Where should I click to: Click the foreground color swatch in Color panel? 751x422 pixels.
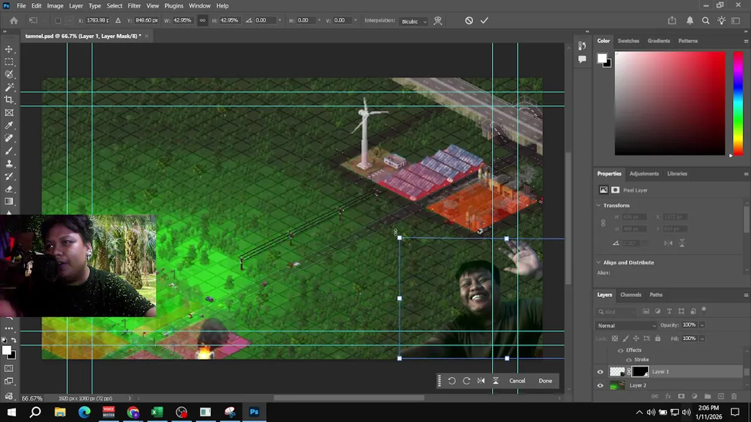point(601,58)
